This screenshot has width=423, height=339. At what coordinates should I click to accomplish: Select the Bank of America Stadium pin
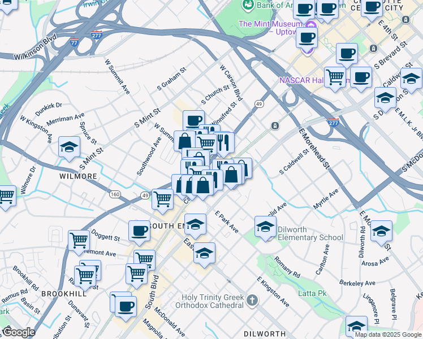tap(248, 6)
